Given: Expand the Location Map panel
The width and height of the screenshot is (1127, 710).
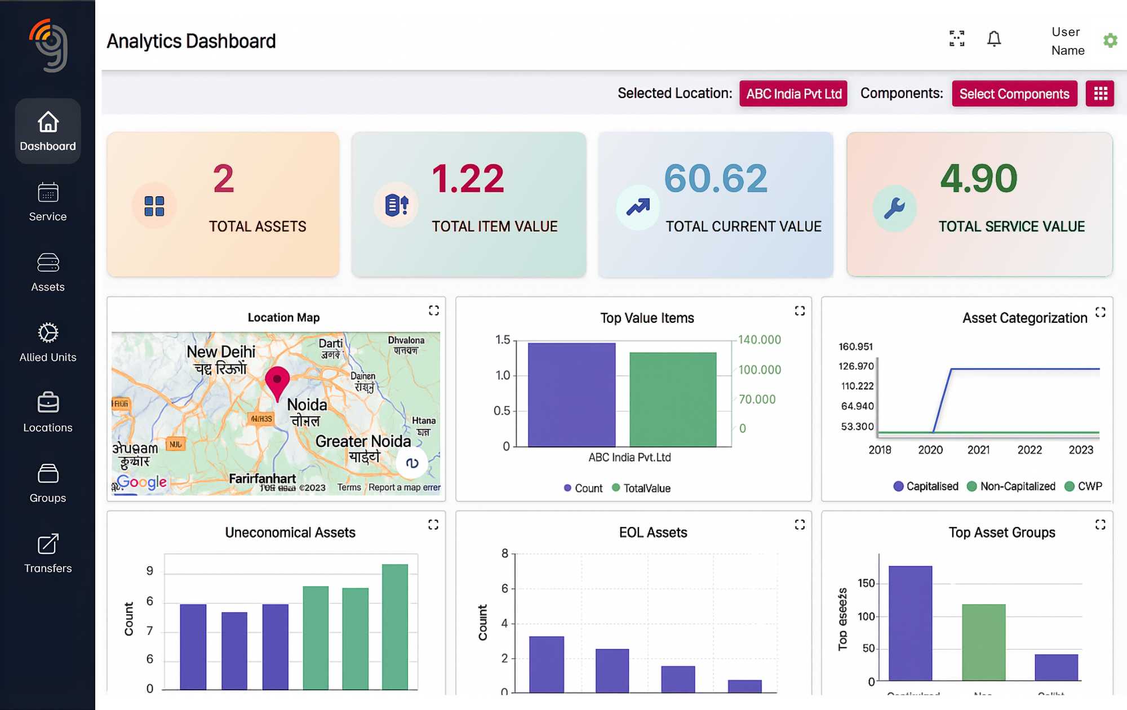Looking at the screenshot, I should pos(433,310).
